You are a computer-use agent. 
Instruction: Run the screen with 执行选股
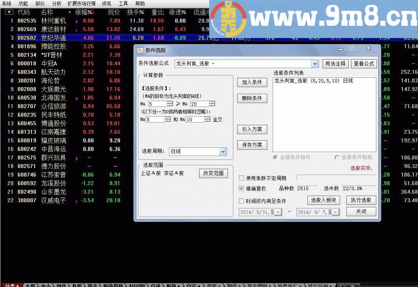361,200
